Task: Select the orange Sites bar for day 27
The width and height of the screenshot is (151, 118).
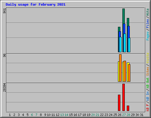Action: coord(125,71)
